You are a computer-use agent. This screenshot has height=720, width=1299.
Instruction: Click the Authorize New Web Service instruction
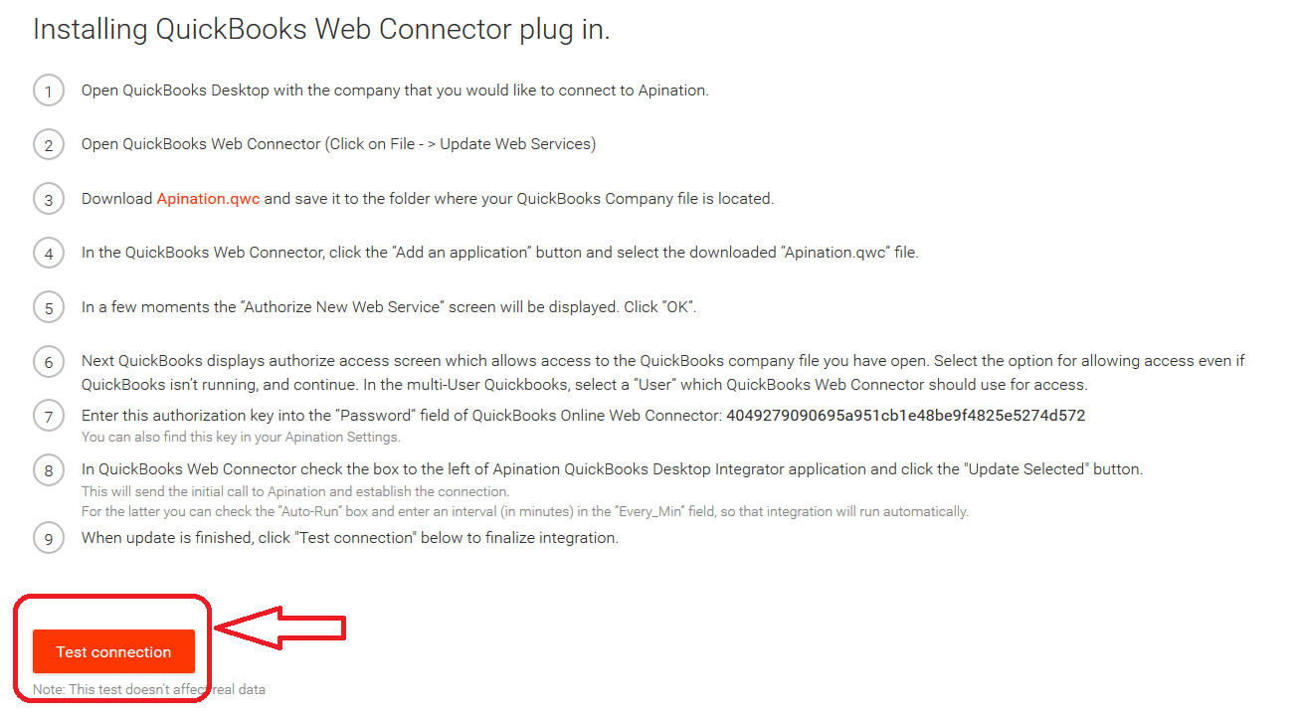389,307
